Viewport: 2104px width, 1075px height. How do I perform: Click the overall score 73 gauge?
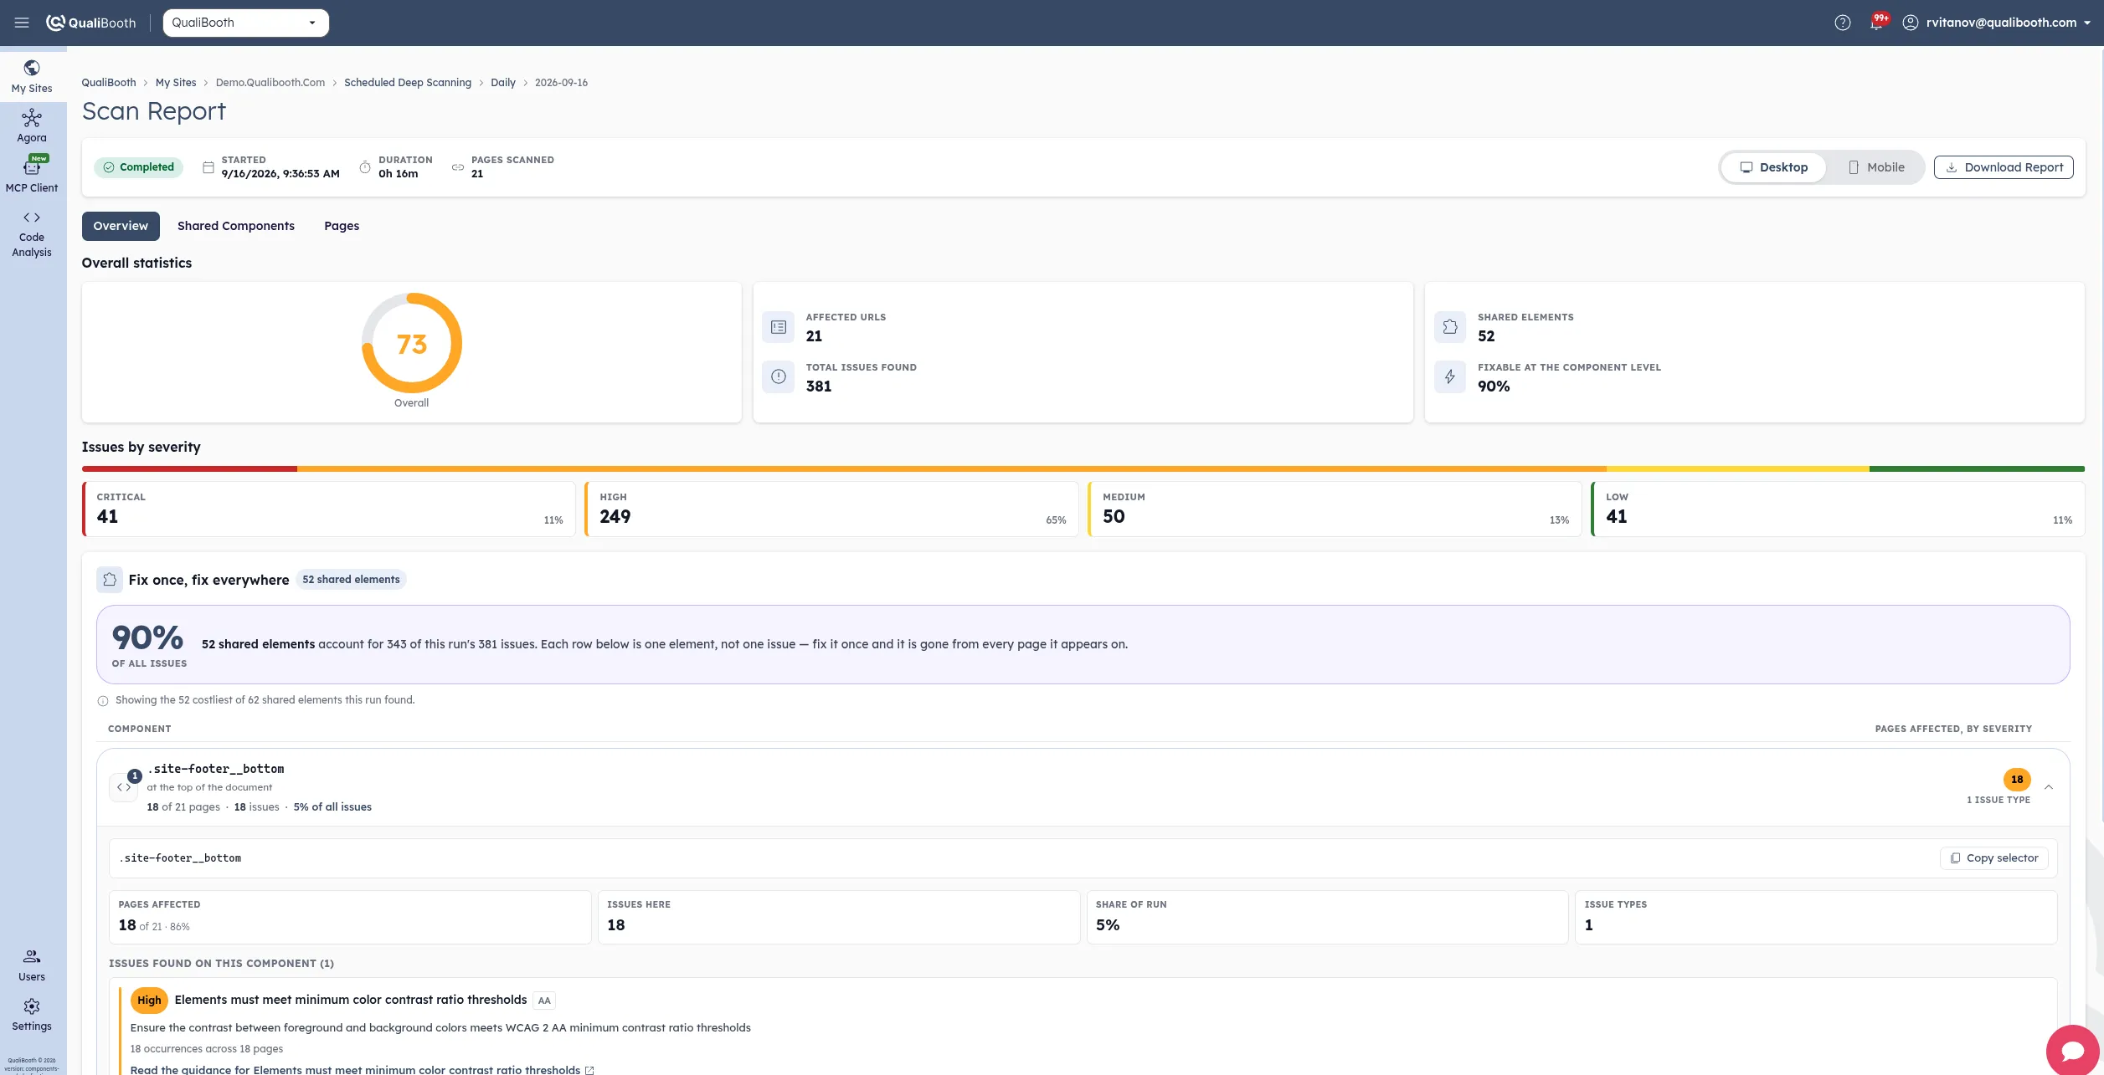tap(412, 343)
